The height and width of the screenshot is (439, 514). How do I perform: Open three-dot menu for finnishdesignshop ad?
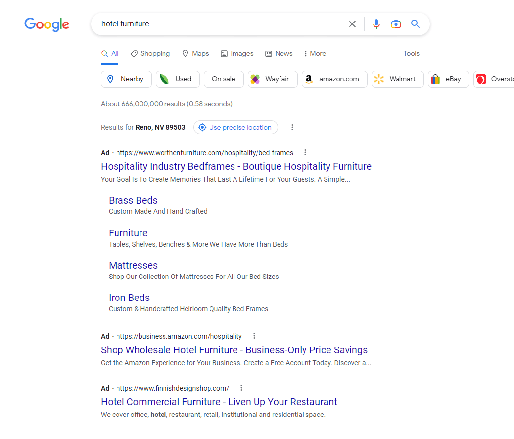click(x=241, y=388)
